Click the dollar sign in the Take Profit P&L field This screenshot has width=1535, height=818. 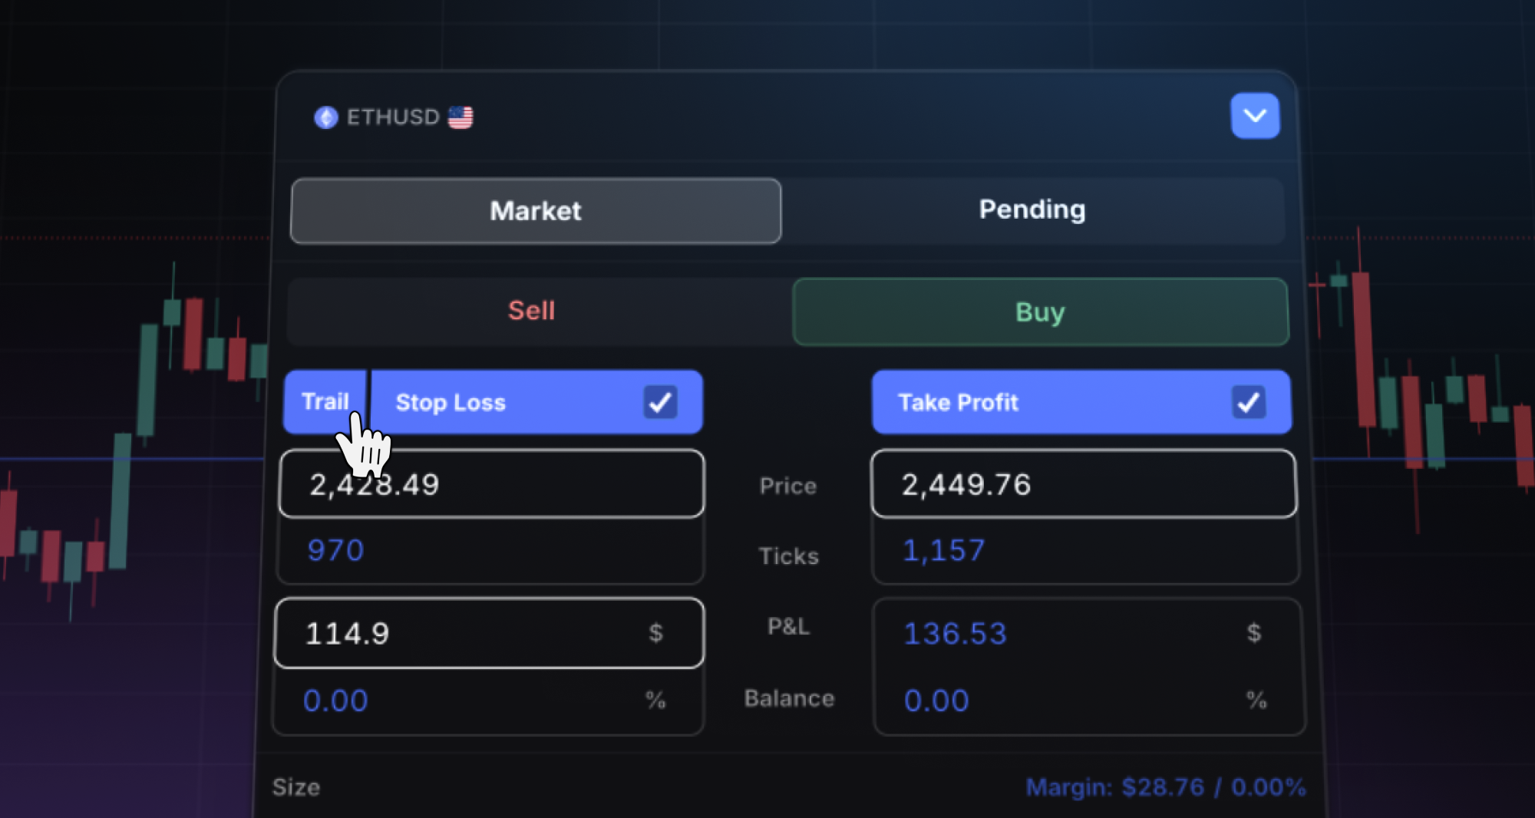tap(1255, 633)
